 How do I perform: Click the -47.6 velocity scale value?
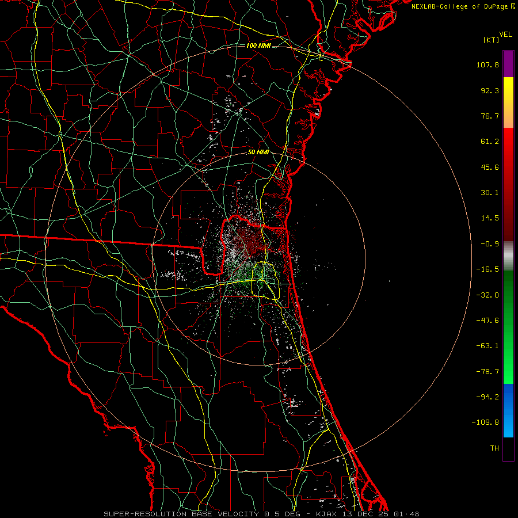487,321
